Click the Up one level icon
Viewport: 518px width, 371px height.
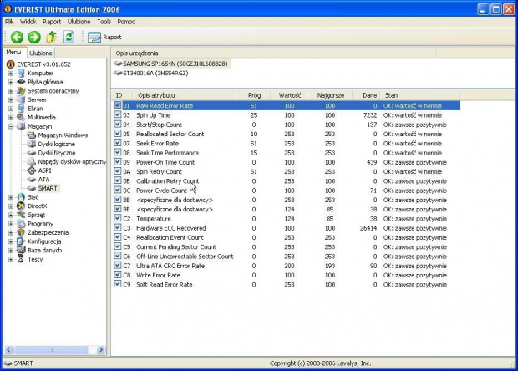(51, 37)
